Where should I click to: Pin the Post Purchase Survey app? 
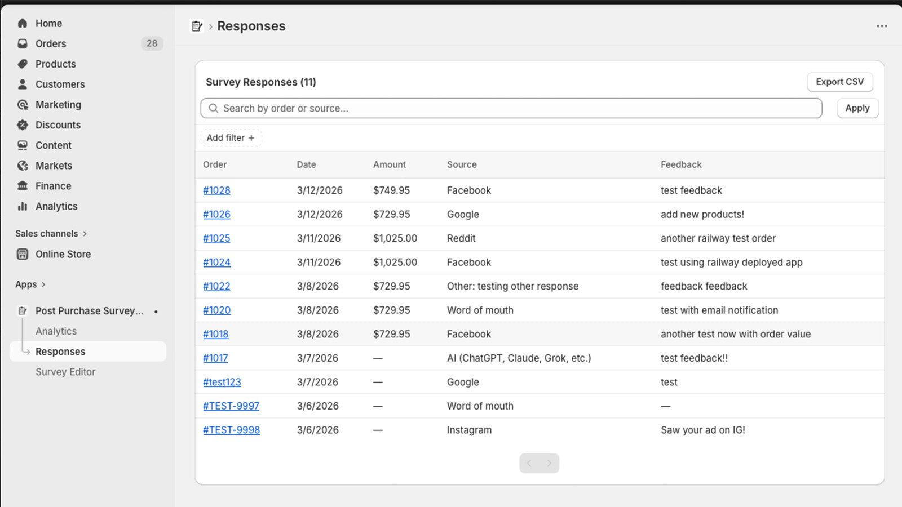(156, 310)
